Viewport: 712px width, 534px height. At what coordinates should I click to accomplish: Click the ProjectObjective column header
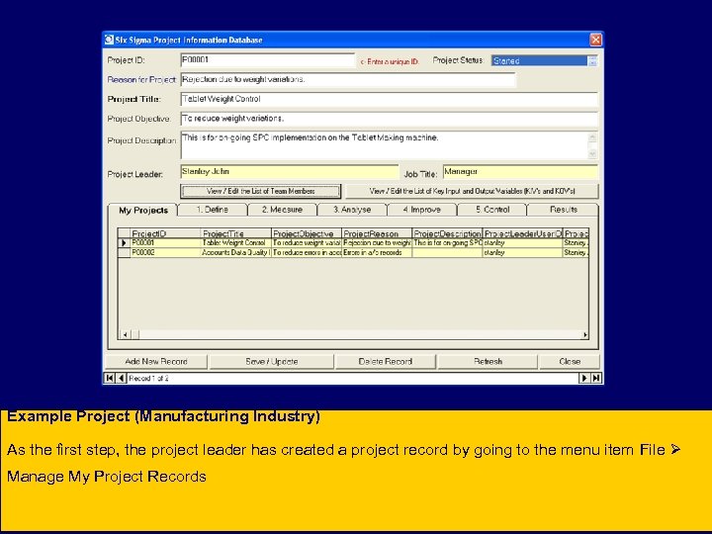[x=307, y=233]
